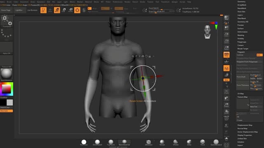Expand the Polygroups section

(x=242, y=42)
